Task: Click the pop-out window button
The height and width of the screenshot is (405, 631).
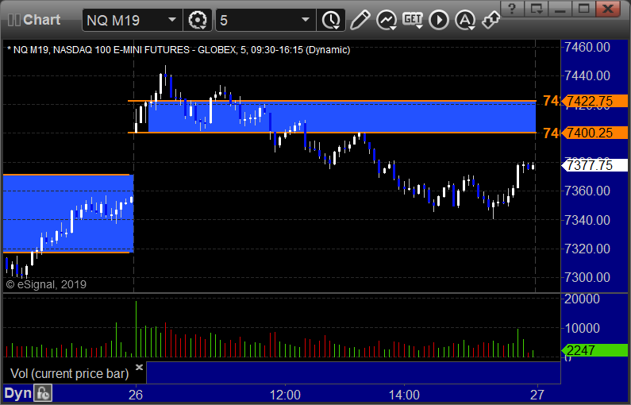Action: pos(536,9)
